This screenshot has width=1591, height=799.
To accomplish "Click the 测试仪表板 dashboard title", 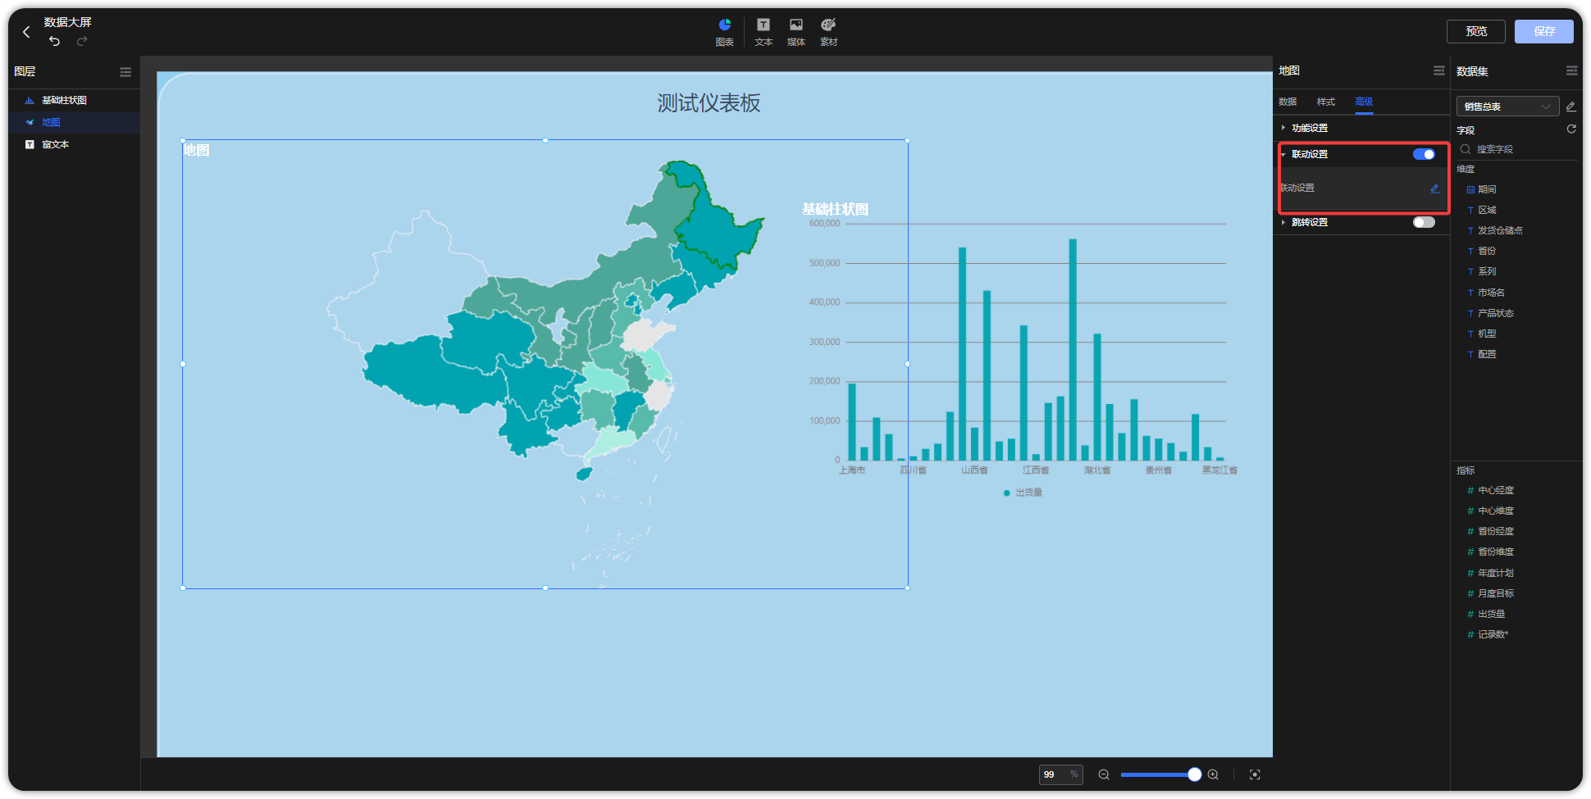I will (709, 103).
